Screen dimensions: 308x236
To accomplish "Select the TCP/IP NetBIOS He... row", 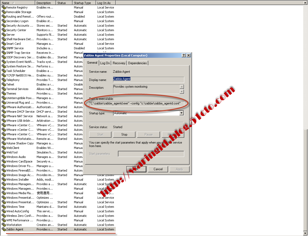I will pos(42,75).
